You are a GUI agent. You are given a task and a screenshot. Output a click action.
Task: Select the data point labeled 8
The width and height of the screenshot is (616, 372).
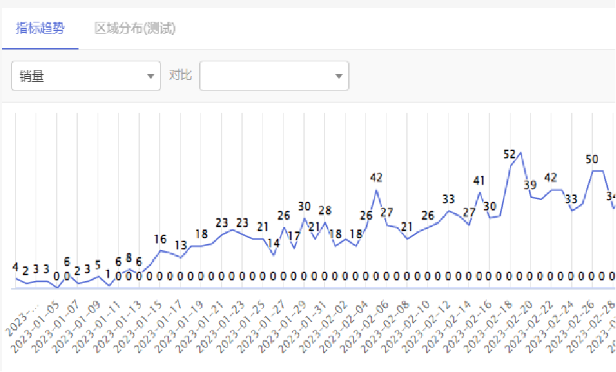(129, 258)
